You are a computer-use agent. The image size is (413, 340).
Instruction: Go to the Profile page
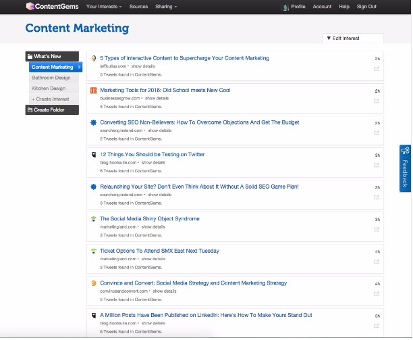298,7
